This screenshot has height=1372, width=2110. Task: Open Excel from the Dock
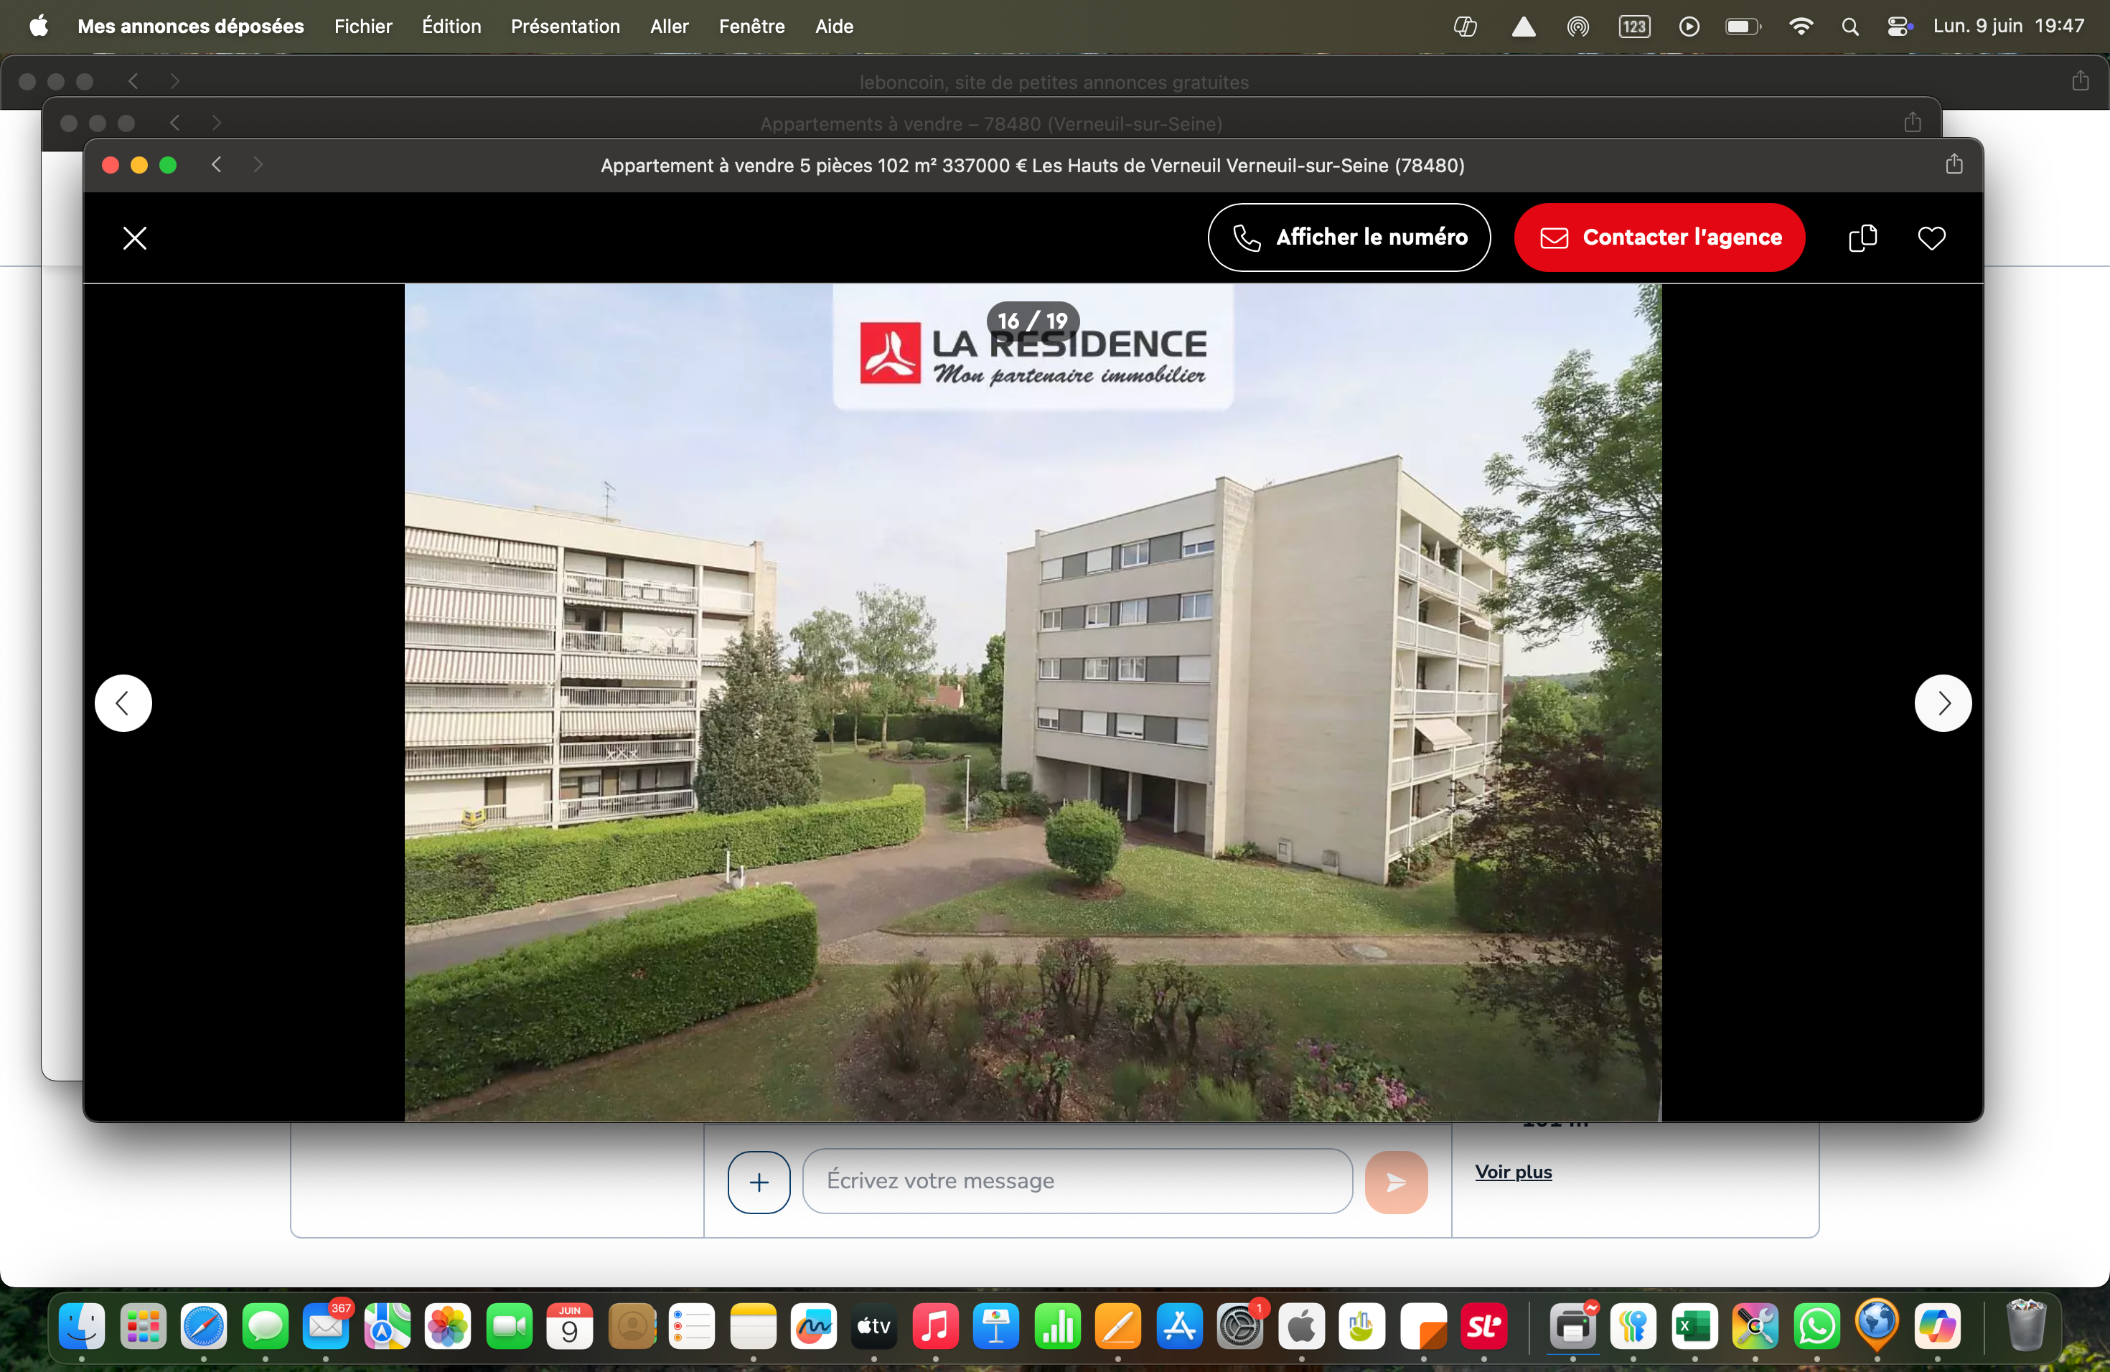tap(1694, 1326)
